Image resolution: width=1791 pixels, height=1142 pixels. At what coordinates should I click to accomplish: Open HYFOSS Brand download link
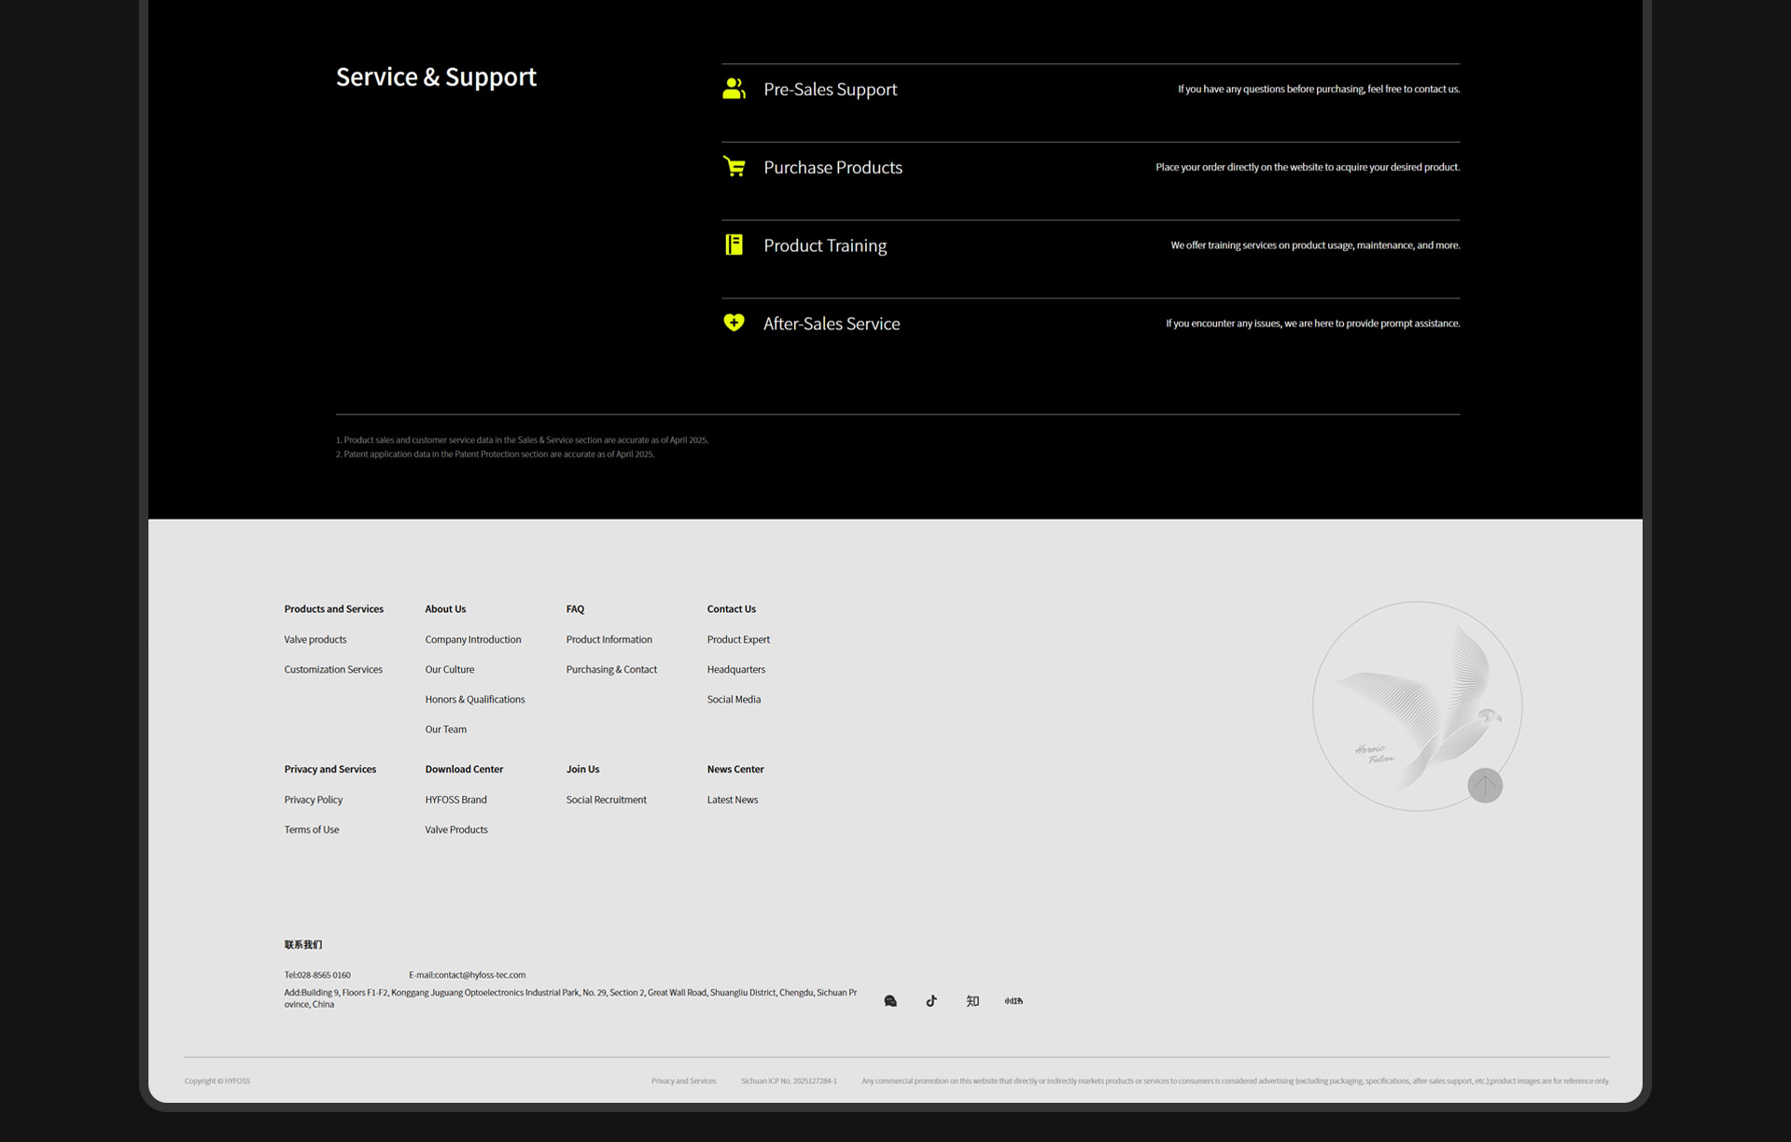[455, 801]
